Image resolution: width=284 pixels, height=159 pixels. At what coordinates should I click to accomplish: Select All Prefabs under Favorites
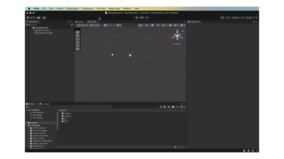pos(37,118)
